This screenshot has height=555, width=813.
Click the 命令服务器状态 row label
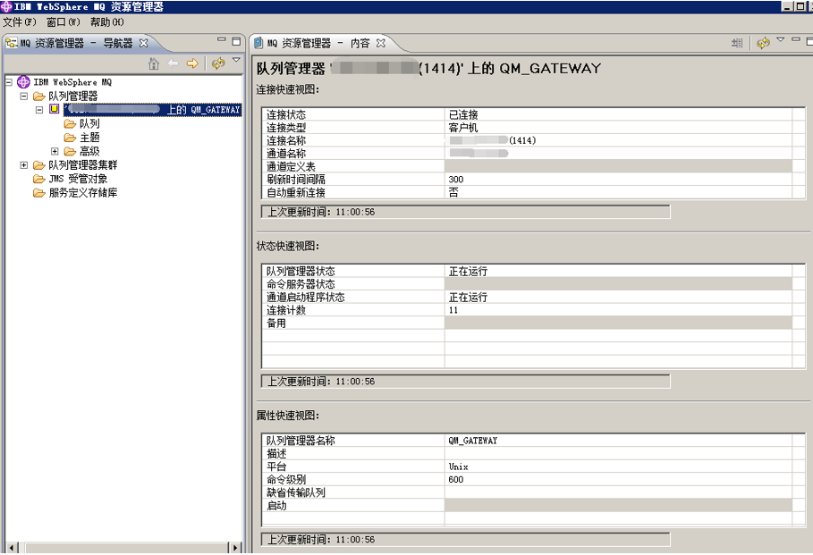click(301, 284)
